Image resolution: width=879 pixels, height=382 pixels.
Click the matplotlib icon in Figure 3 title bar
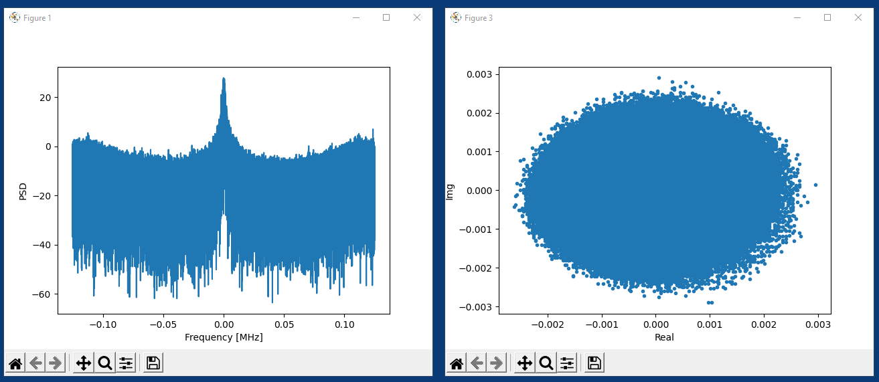pos(456,17)
